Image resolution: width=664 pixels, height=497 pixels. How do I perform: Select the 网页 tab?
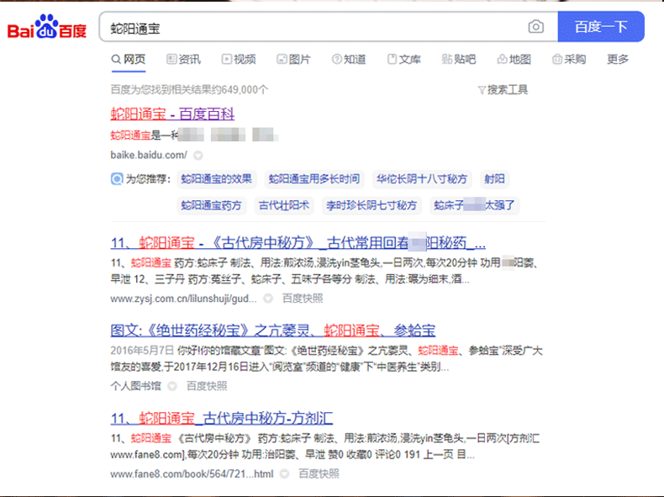pyautogui.click(x=129, y=60)
